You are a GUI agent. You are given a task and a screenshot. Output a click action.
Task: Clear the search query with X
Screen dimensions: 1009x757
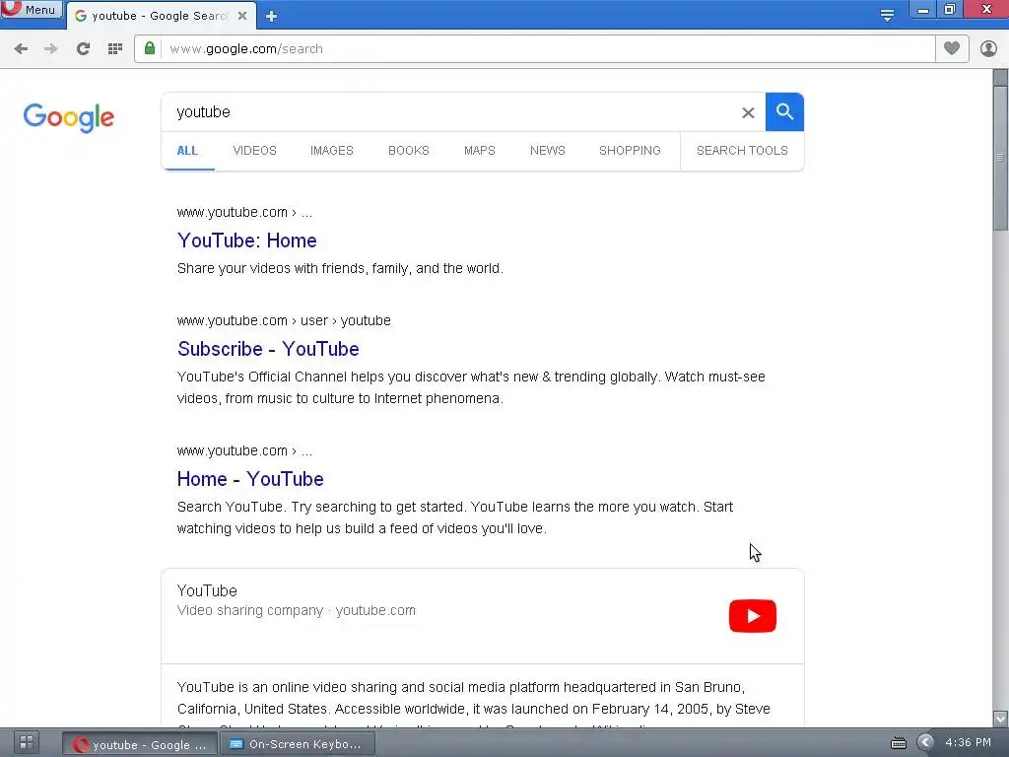(x=748, y=112)
